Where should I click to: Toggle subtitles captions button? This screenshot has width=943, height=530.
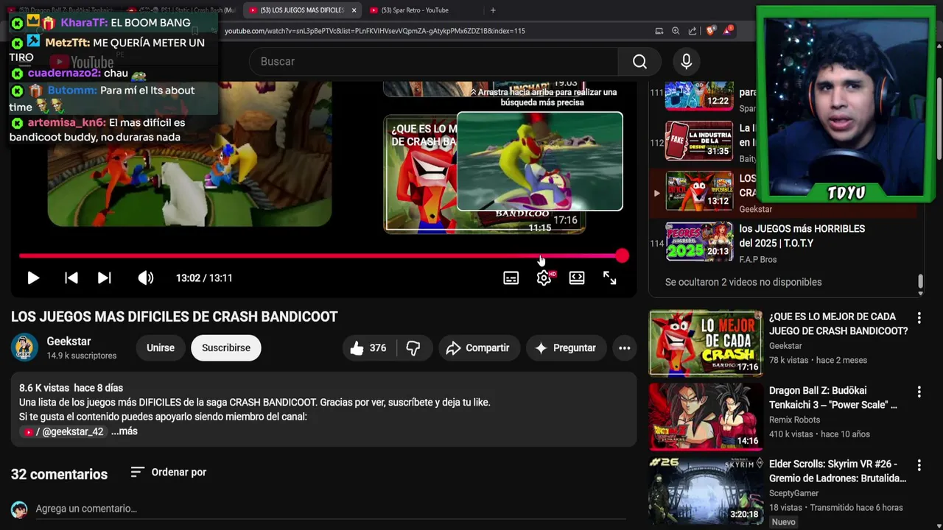point(511,278)
